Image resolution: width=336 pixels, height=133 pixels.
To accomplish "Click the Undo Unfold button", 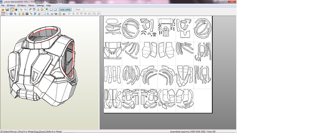I will click(65, 10).
